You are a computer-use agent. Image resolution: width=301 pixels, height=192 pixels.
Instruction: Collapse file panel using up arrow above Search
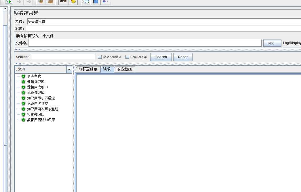coord(16,50)
